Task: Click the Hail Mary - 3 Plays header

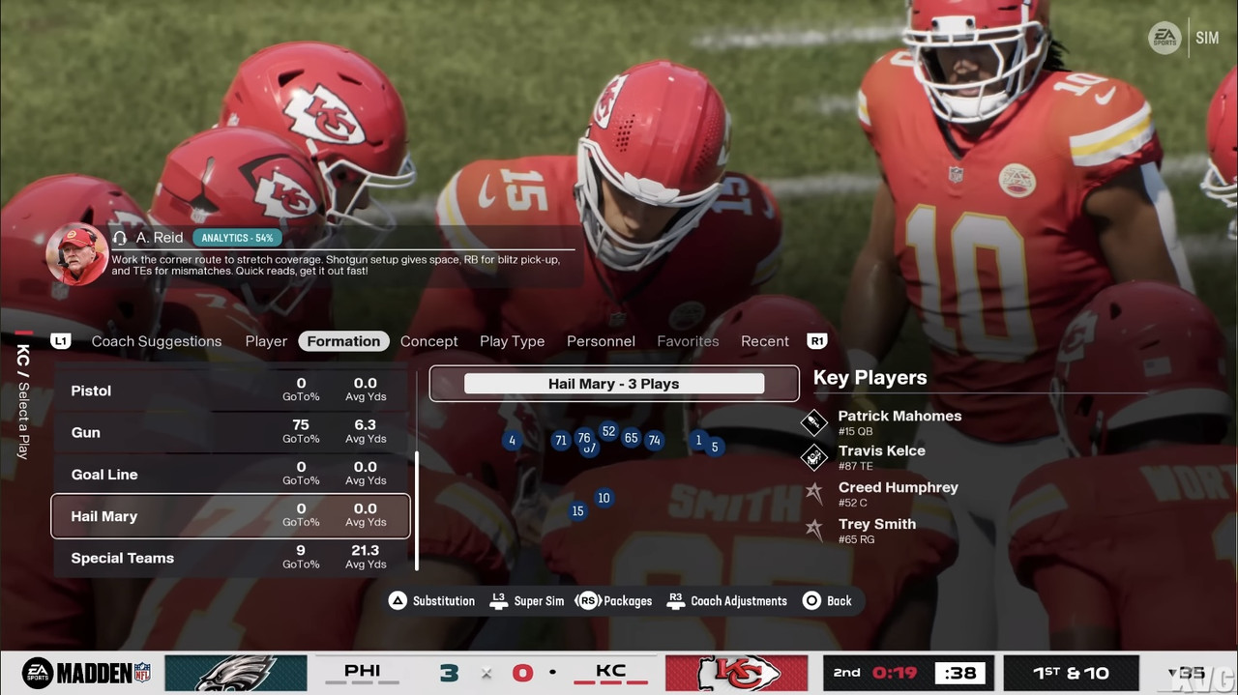Action: tap(614, 384)
